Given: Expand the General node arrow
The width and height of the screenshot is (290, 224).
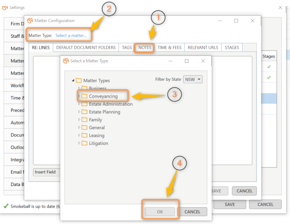Looking at the screenshot, I should click(x=79, y=127).
